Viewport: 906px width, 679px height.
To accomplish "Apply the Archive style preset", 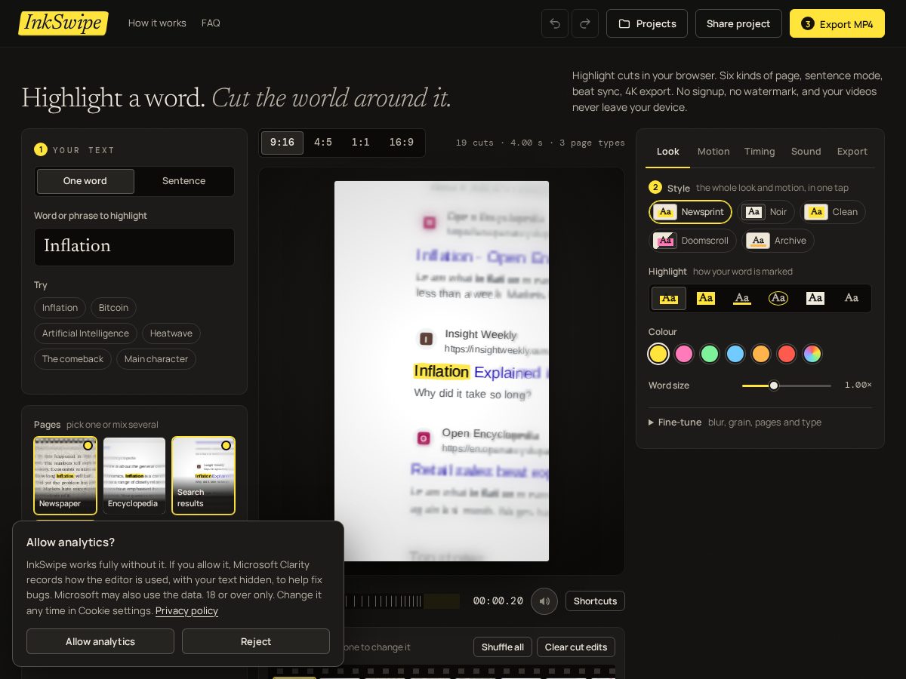I will (x=778, y=241).
